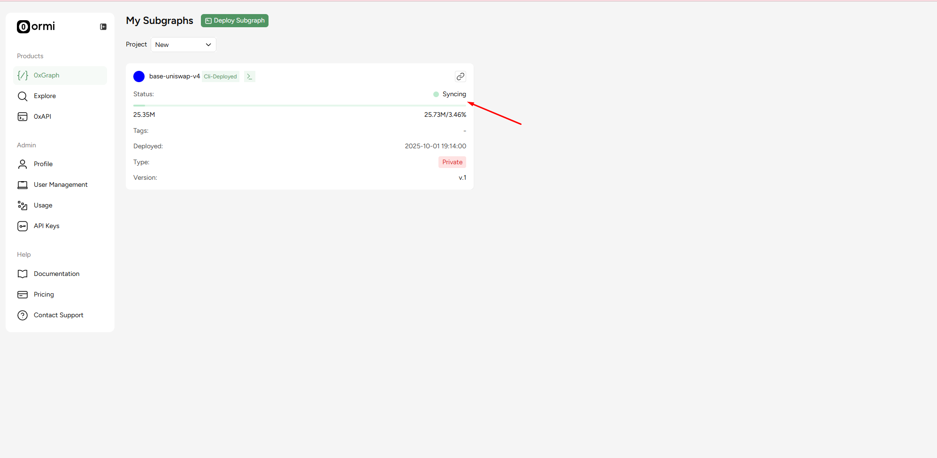Viewport: 937px width, 458px height.
Task: Click the Usage menu label
Action: pos(43,206)
